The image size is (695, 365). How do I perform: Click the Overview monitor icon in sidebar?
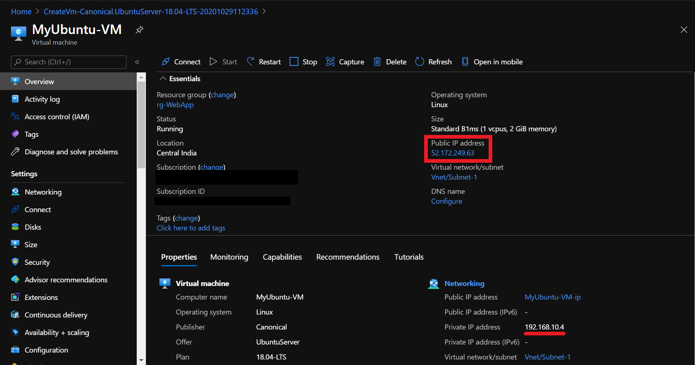pyautogui.click(x=15, y=81)
